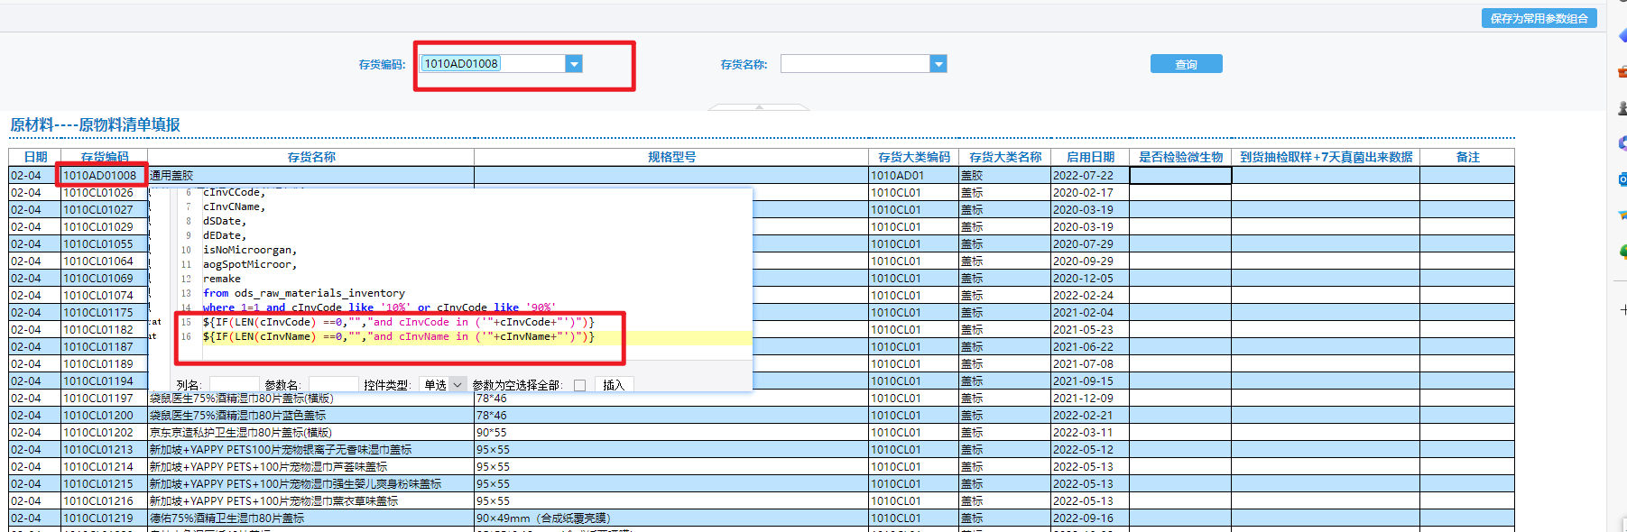Open the Outlook icon in the browser sidebar
Image resolution: width=1627 pixels, height=532 pixels.
coord(1622,179)
